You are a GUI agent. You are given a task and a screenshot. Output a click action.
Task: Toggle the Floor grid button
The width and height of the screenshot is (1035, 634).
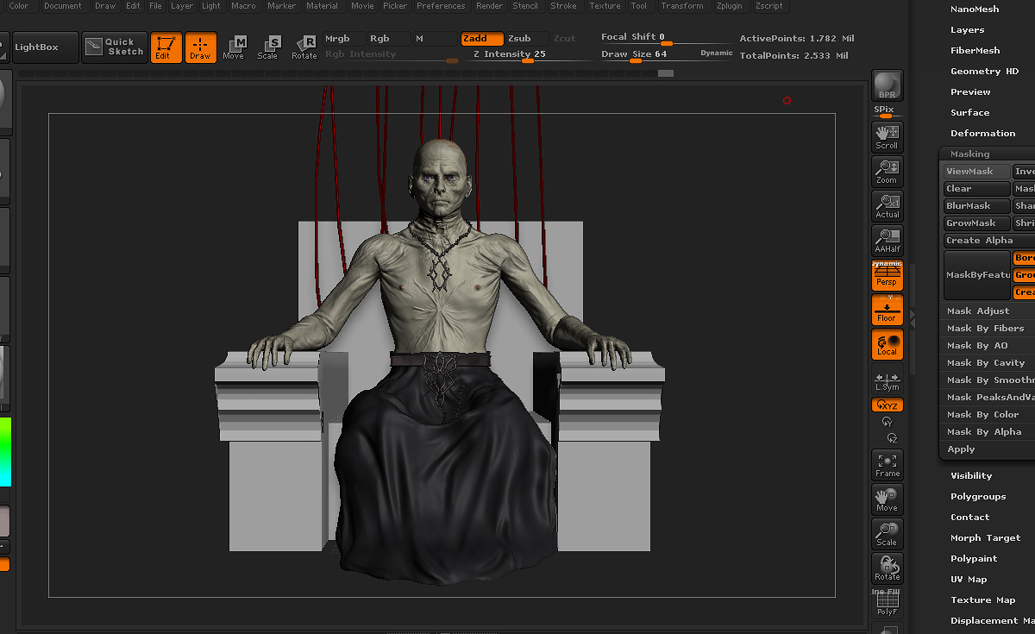click(887, 310)
